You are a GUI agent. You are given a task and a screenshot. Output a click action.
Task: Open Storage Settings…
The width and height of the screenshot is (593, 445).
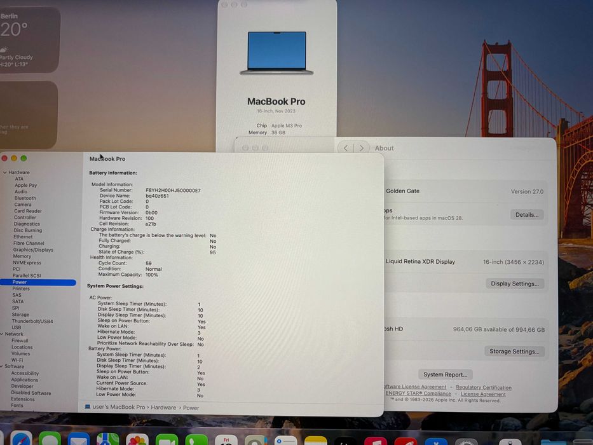(x=514, y=351)
